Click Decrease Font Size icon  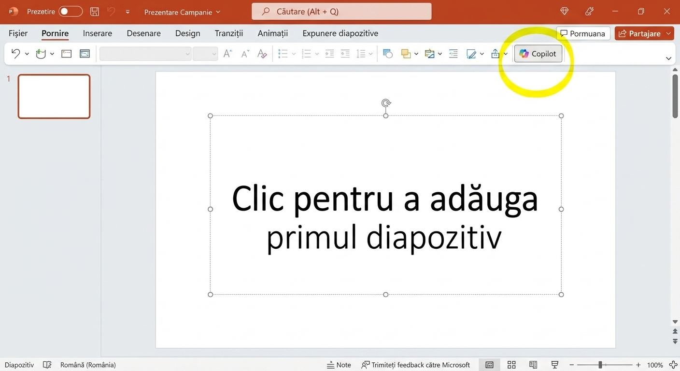[245, 54]
